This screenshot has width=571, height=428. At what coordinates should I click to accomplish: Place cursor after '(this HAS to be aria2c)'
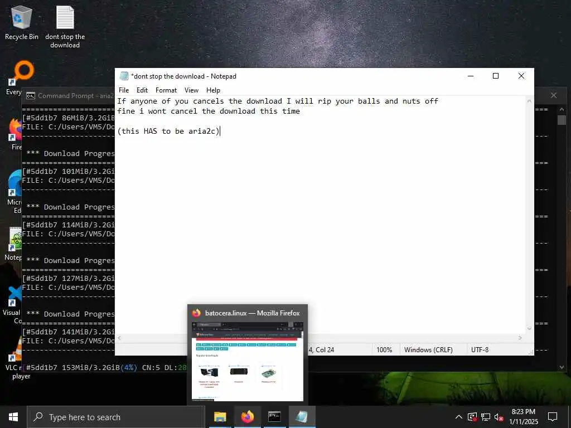[220, 131]
